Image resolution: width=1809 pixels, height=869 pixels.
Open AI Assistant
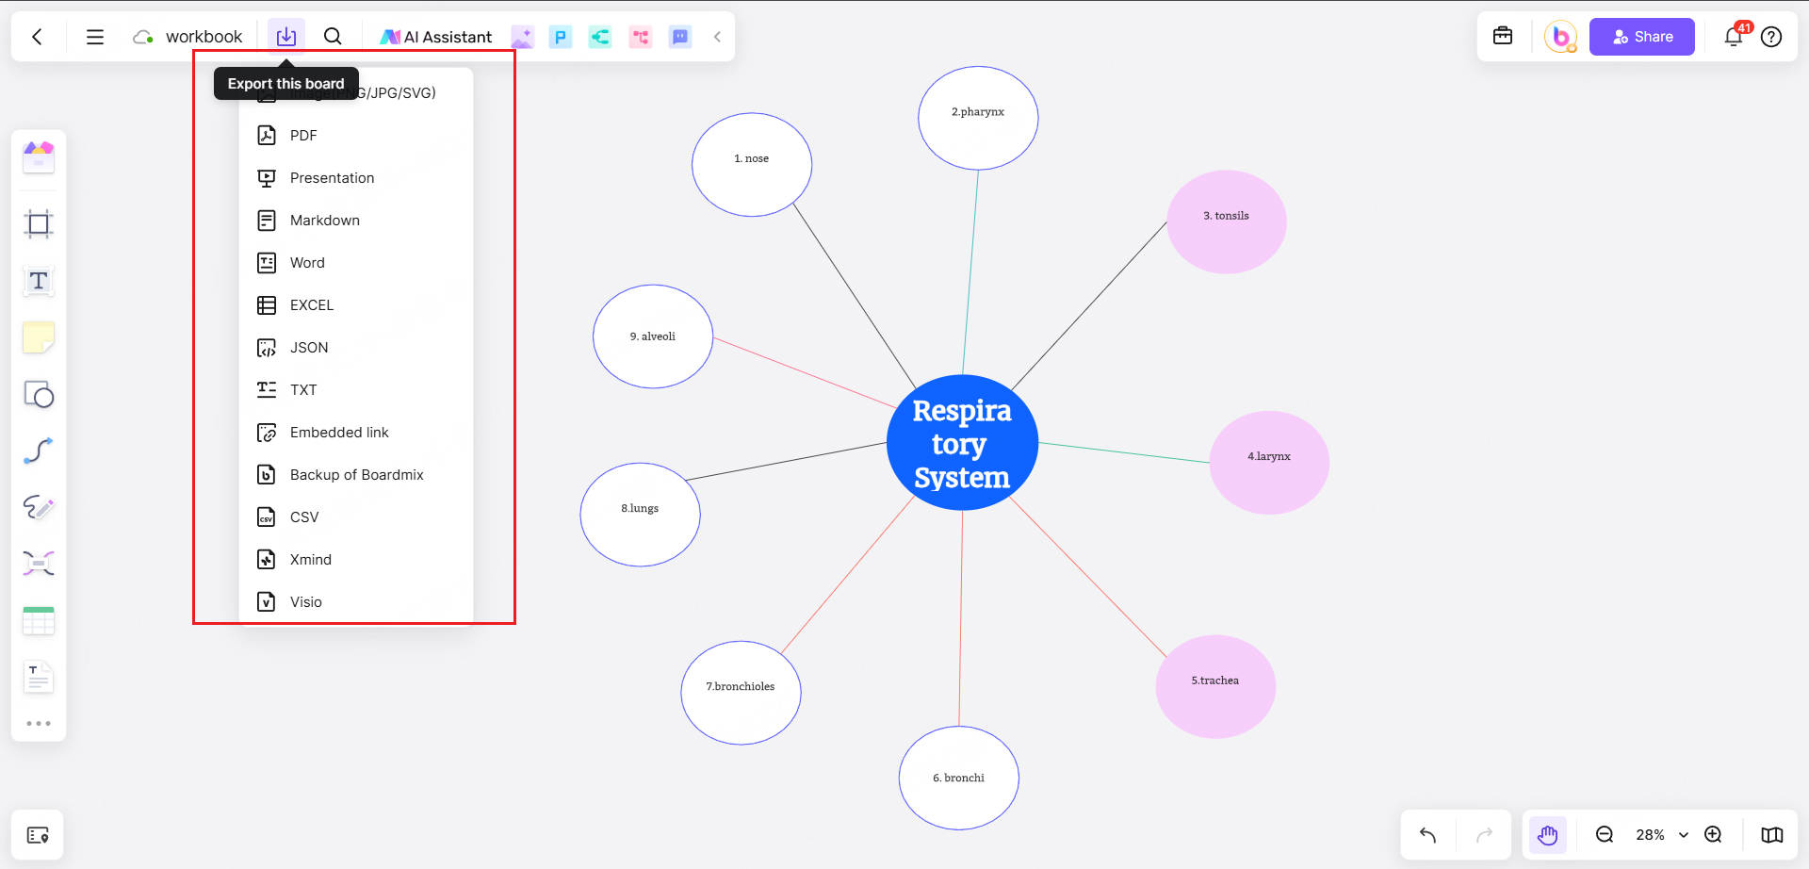pos(436,37)
